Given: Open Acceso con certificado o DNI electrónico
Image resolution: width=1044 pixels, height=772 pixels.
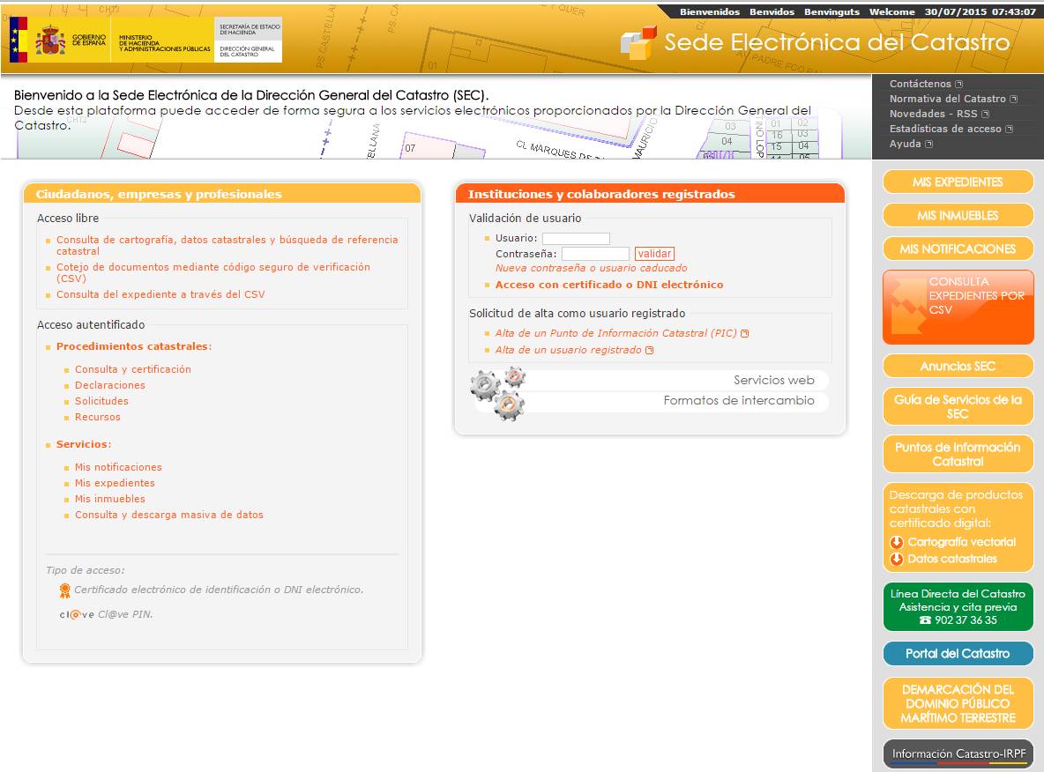Looking at the screenshot, I should [x=609, y=285].
